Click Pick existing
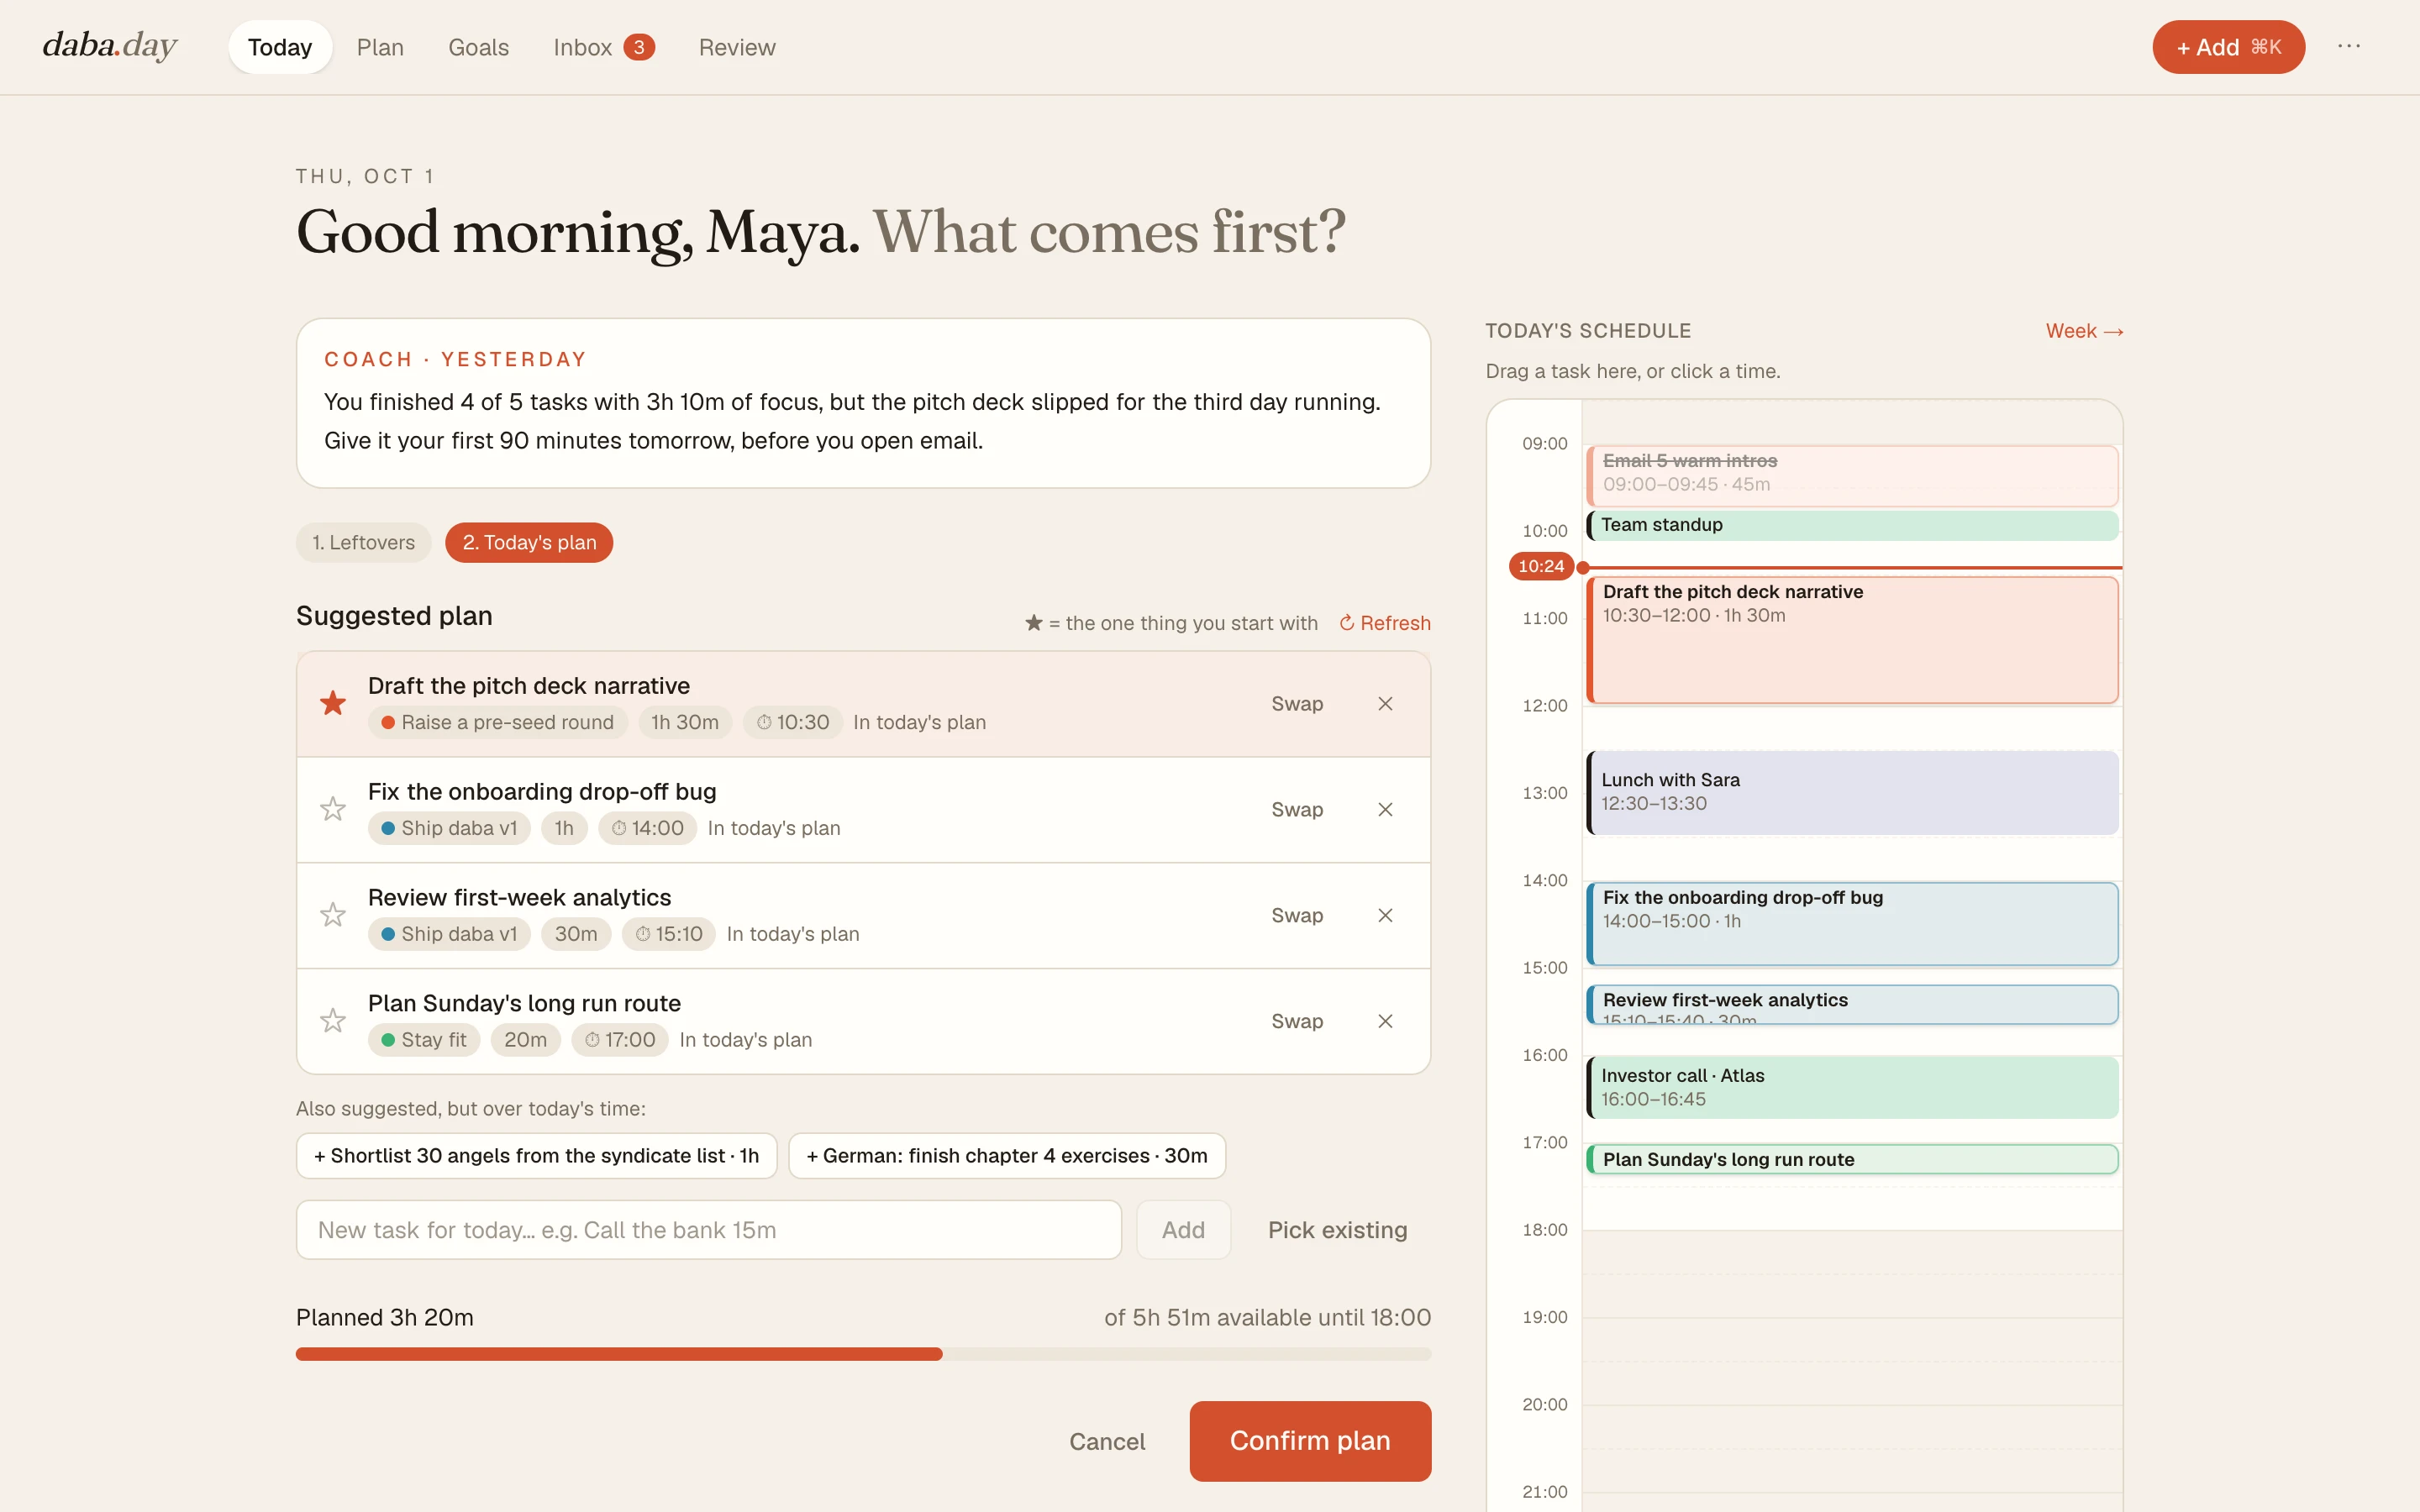This screenshot has width=2420, height=1512. (1337, 1230)
